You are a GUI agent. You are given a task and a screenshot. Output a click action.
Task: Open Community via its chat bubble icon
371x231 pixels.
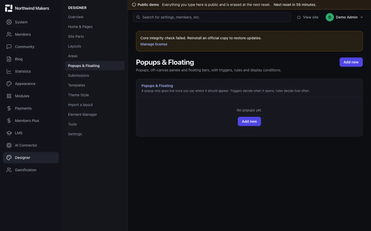9,47
